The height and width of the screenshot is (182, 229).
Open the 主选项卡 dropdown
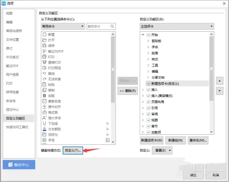[177, 26]
